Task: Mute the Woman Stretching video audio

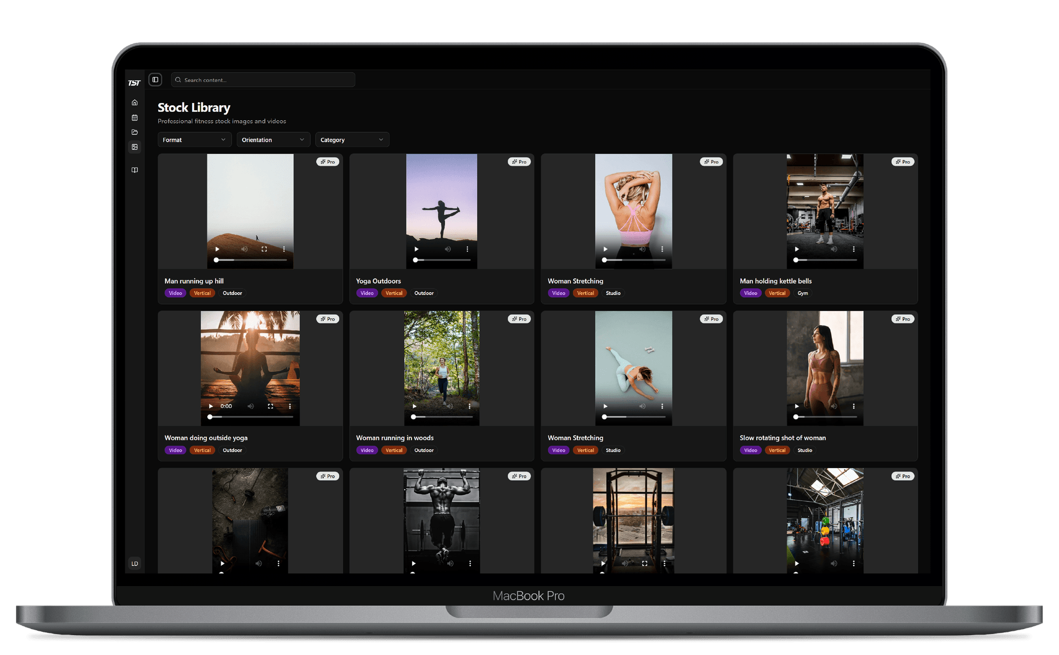Action: tap(642, 249)
